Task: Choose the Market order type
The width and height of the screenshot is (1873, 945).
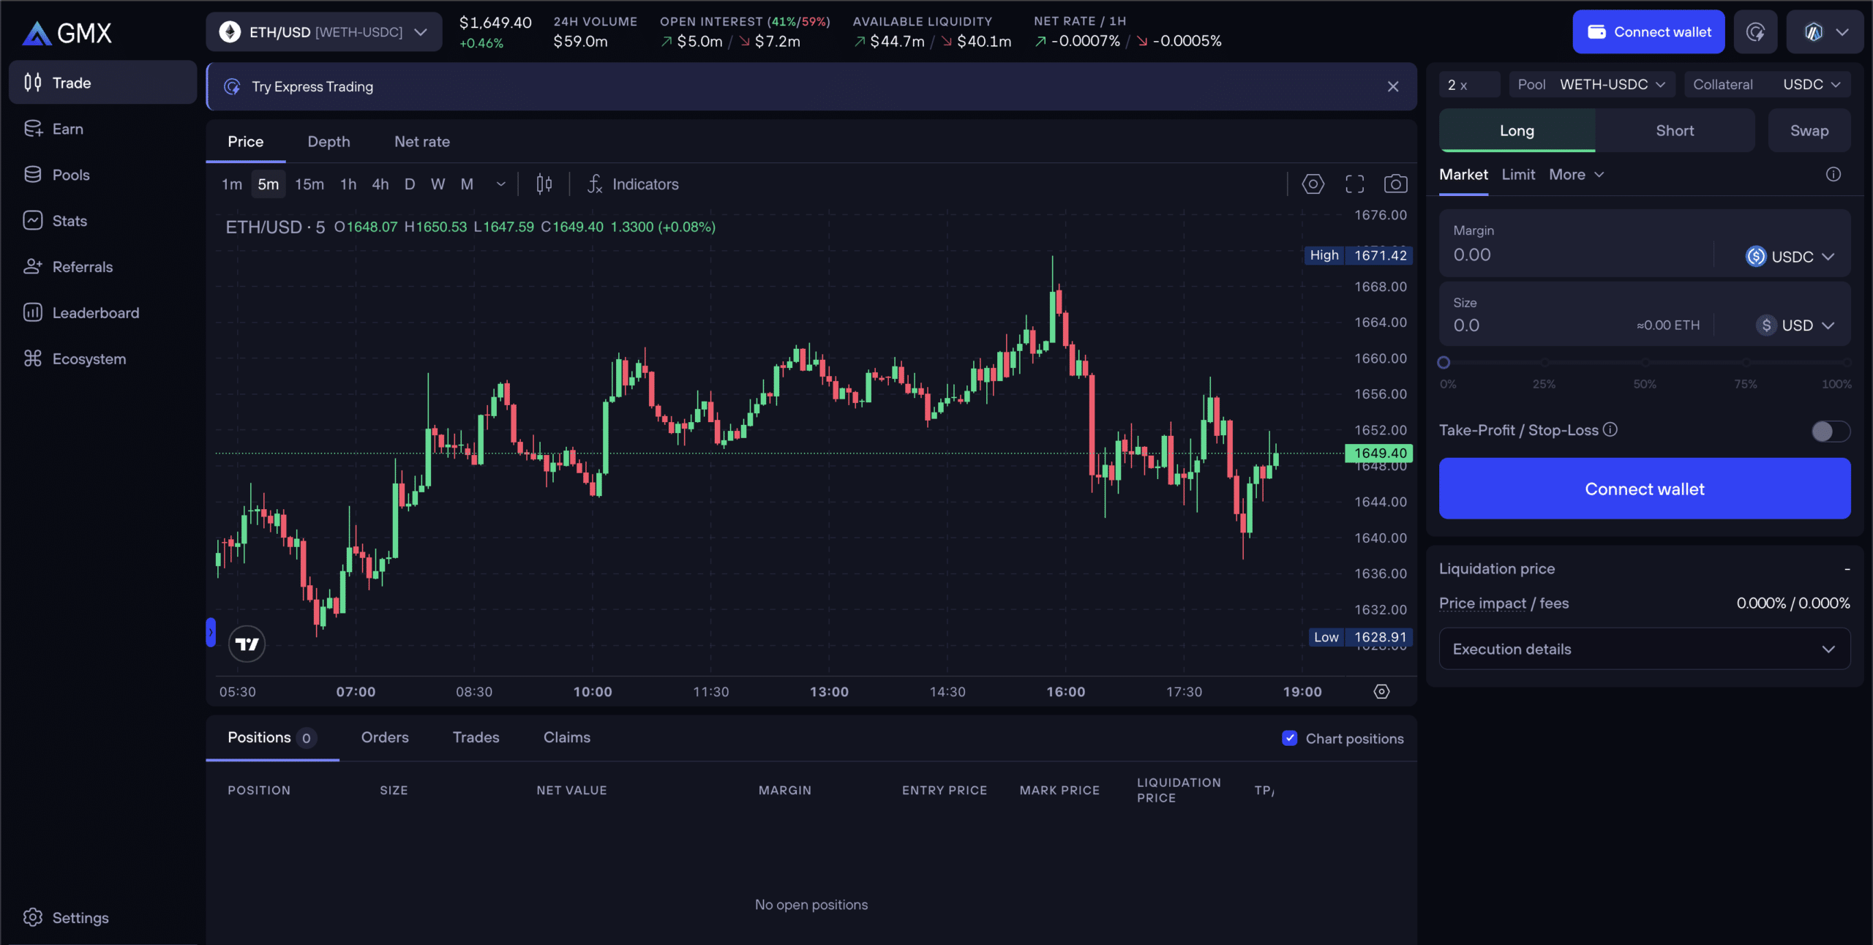Action: click(x=1463, y=174)
